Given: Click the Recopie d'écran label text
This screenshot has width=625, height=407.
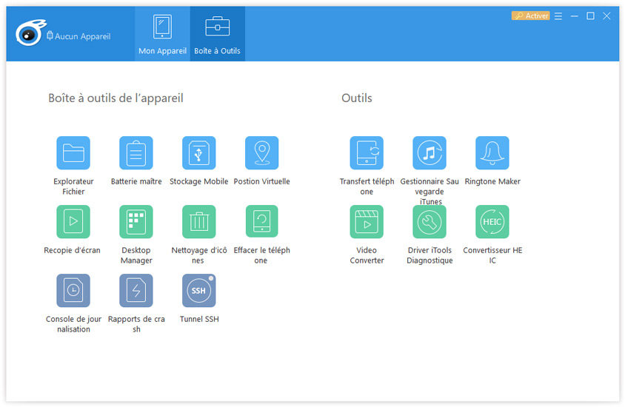Looking at the screenshot, I should [72, 250].
